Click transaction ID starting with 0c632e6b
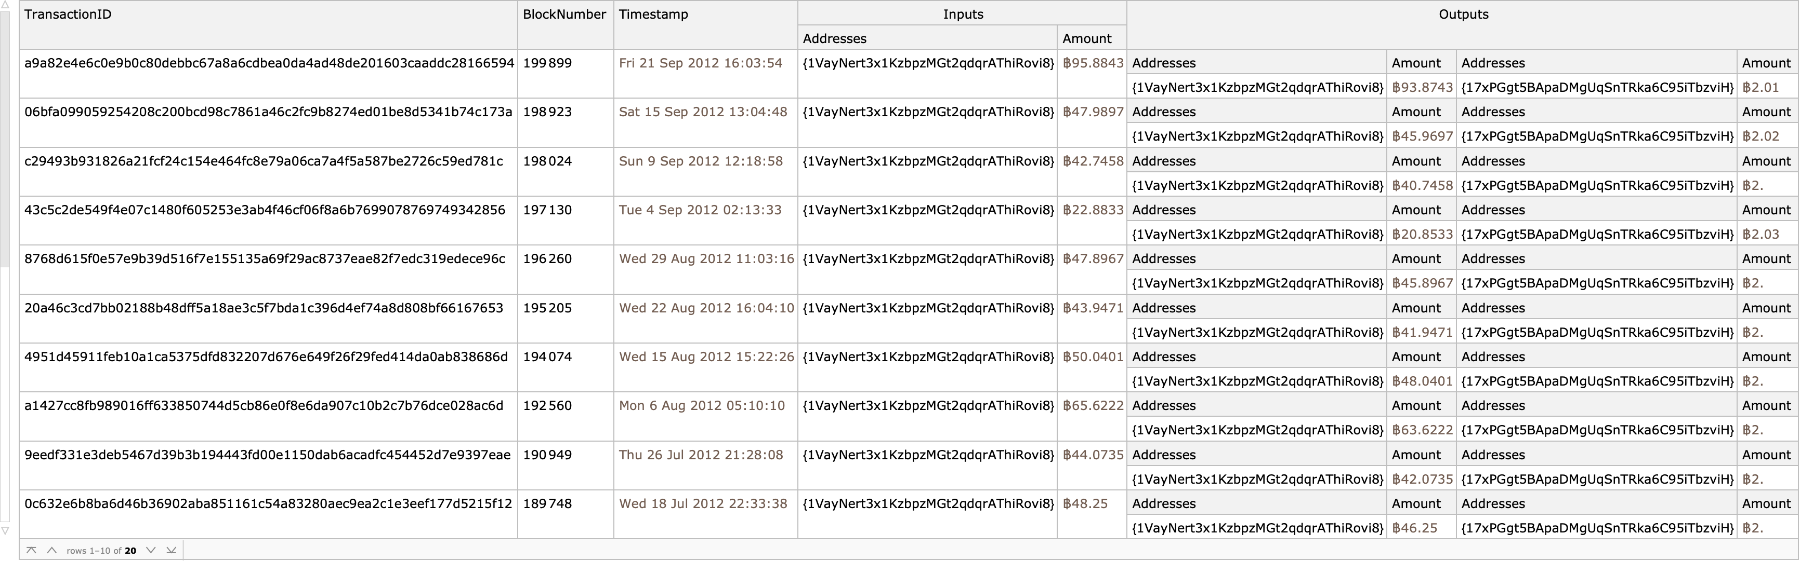Screen dimensions: 1800x561 [268, 504]
